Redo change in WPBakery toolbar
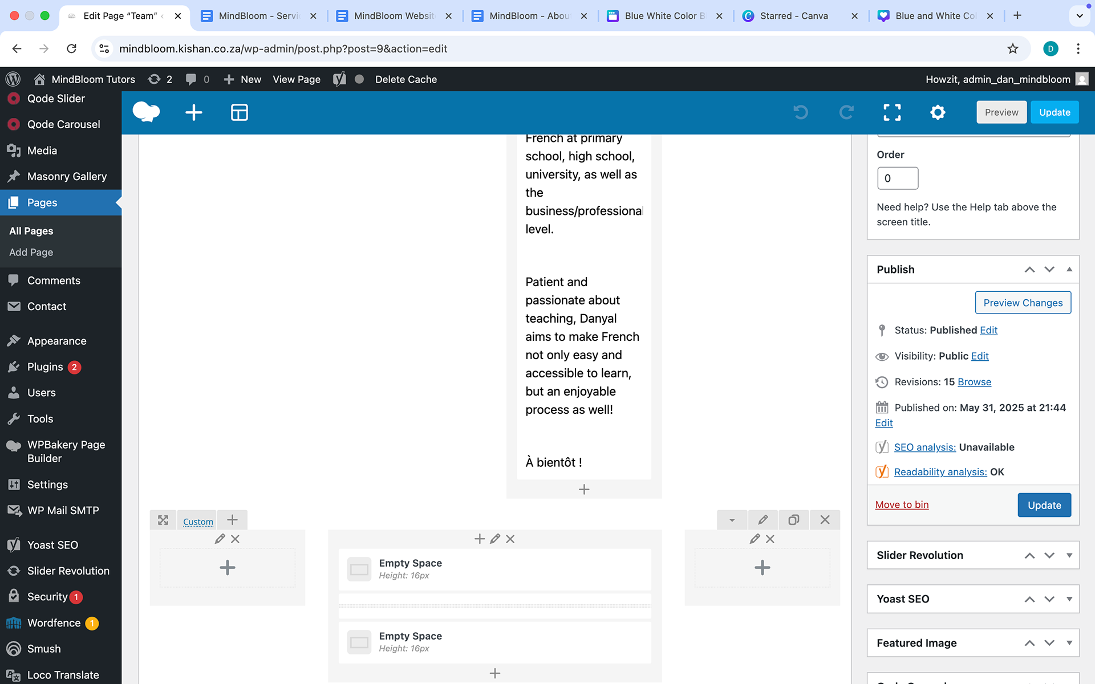This screenshot has height=684, width=1095. (x=846, y=112)
